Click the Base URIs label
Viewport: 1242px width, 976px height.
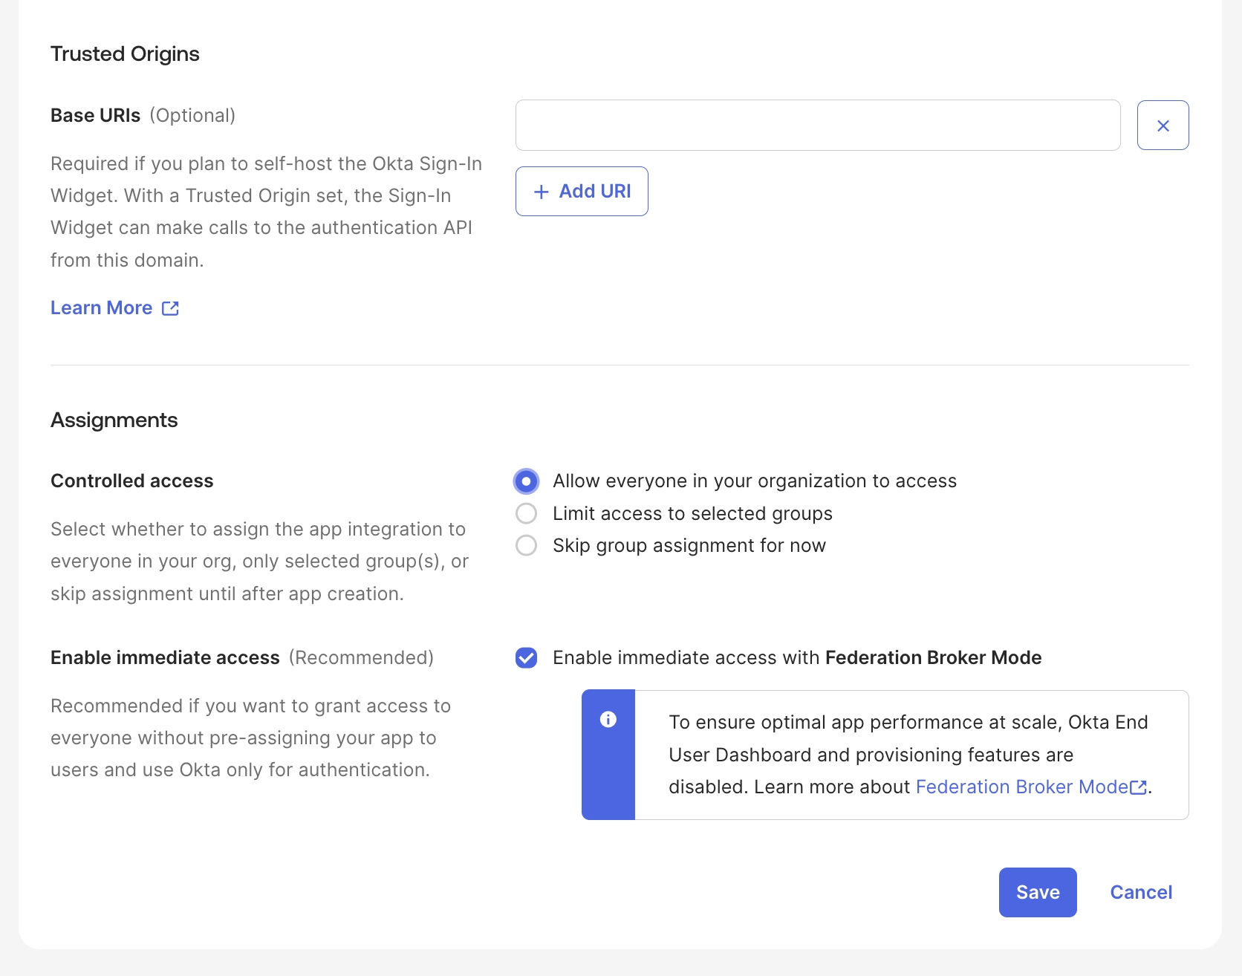[x=95, y=115]
